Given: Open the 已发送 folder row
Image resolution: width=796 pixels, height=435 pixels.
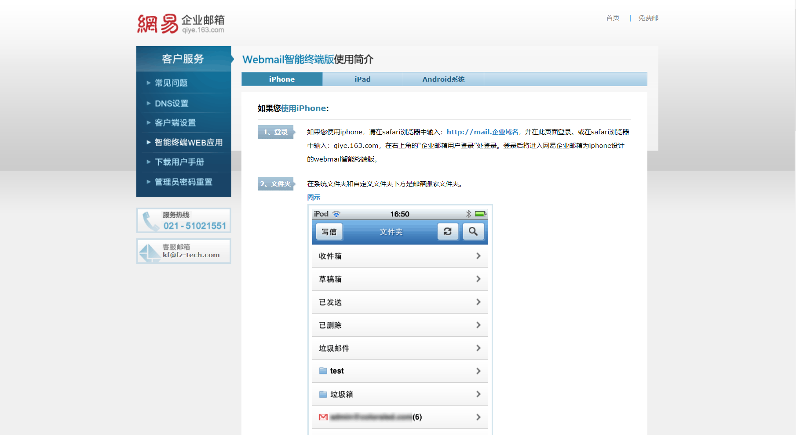Looking at the screenshot, I should point(400,302).
